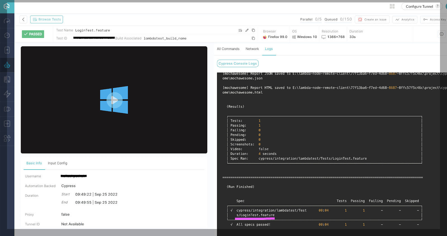
Task: Click the Firefox 99.0 browser label
Action: pos(275,37)
